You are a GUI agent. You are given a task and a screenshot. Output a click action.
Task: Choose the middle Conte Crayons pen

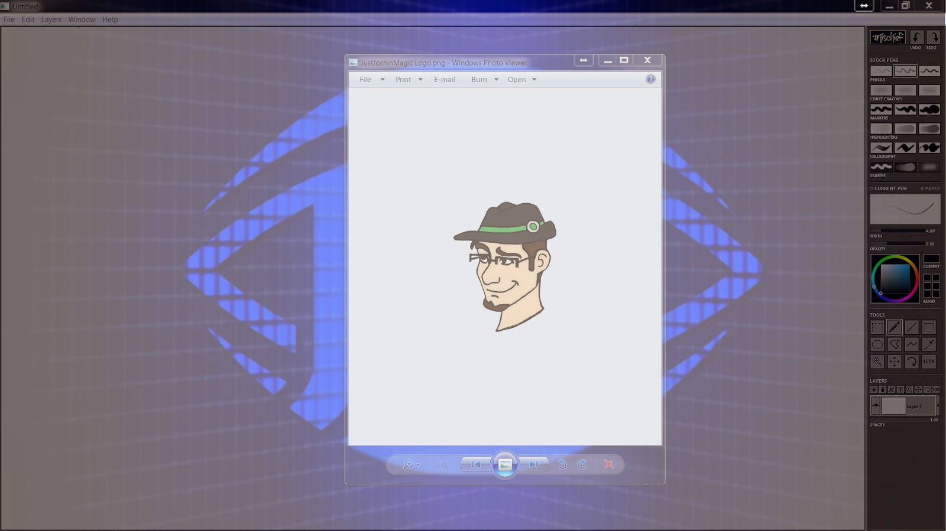[x=905, y=90]
